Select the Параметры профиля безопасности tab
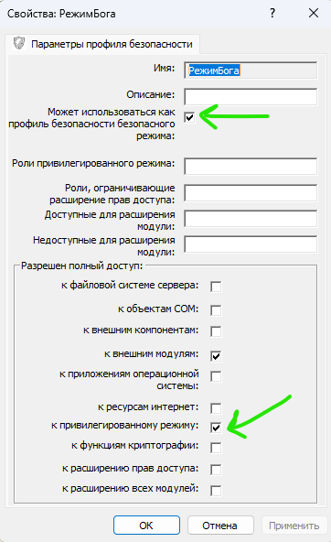This screenshot has width=331, height=542. (x=102, y=44)
